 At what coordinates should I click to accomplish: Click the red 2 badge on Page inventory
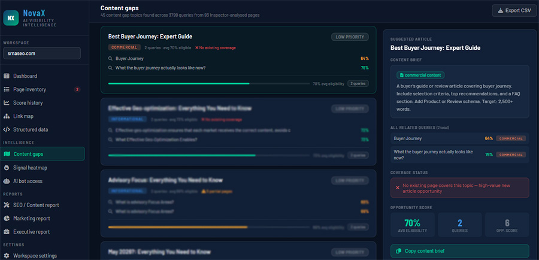(x=77, y=89)
